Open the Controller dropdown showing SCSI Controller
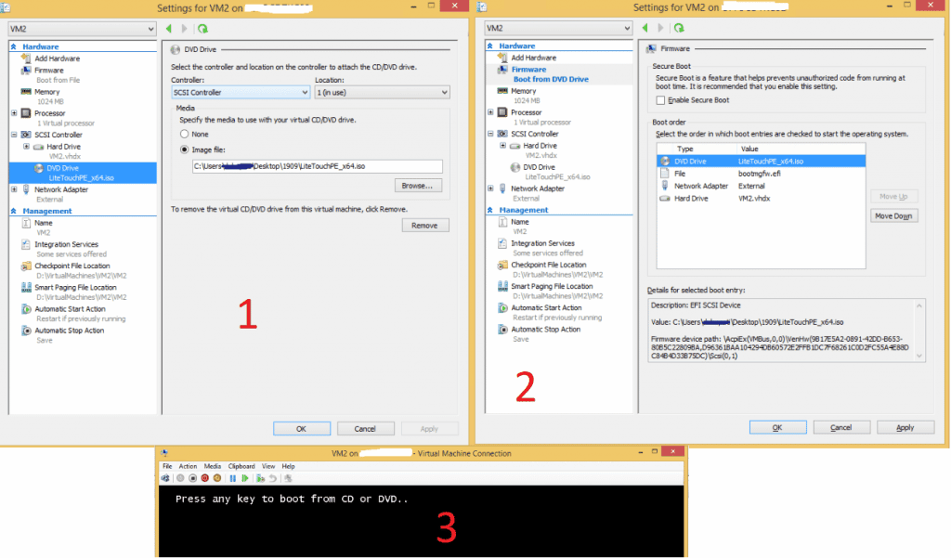Screen dimensions: 951x558 click(x=241, y=92)
